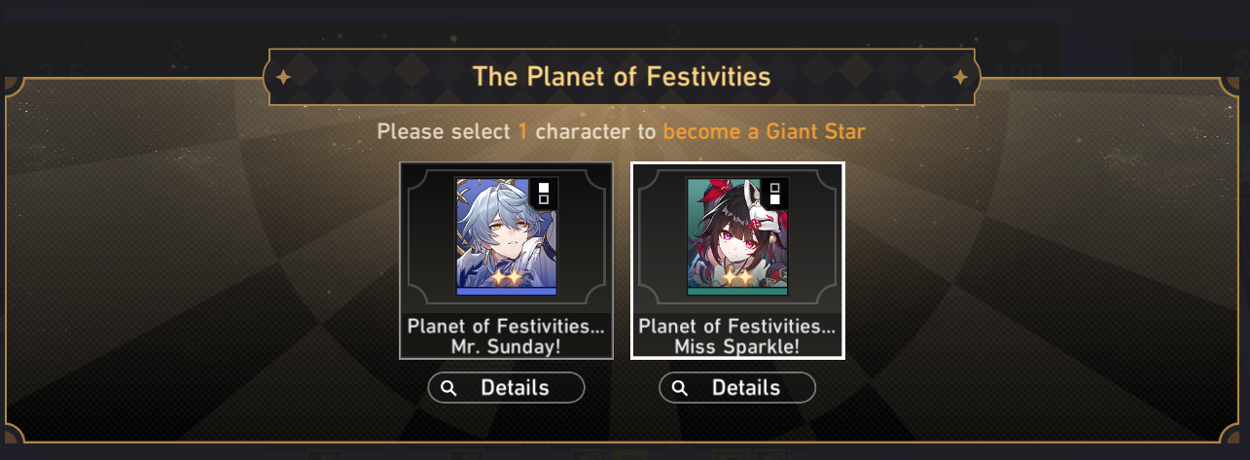Select the highlighted Miss Sparkle card
This screenshot has height=460, width=1250.
(x=738, y=261)
